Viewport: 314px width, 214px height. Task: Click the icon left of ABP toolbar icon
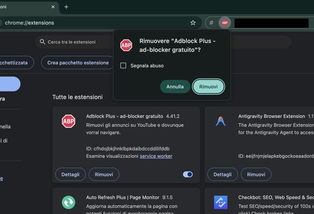tap(212, 23)
